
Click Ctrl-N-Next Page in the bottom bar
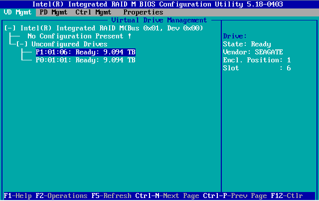167,196
